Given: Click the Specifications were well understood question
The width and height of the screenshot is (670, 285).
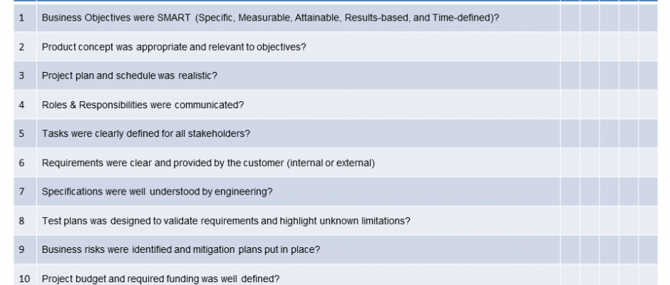Looking at the screenshot, I should [x=157, y=192].
